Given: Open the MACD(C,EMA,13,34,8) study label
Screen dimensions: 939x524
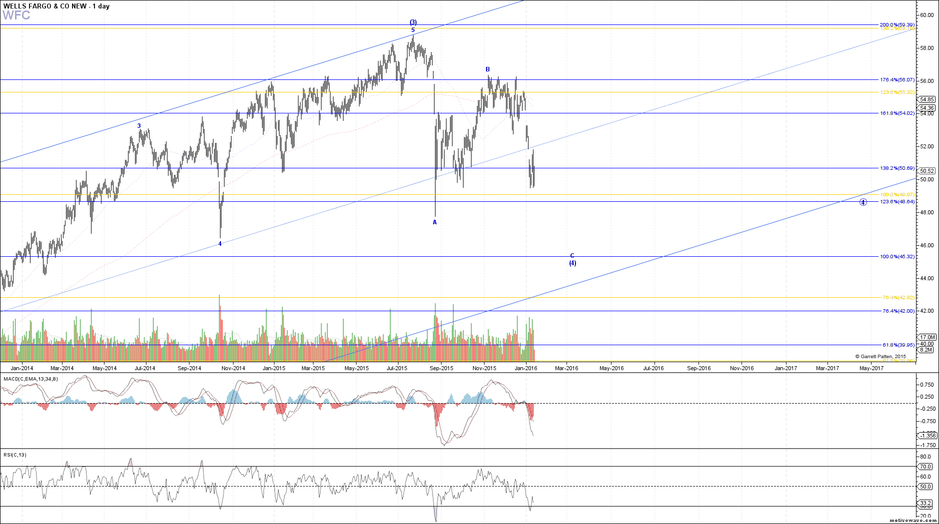Looking at the screenshot, I should click(x=30, y=379).
